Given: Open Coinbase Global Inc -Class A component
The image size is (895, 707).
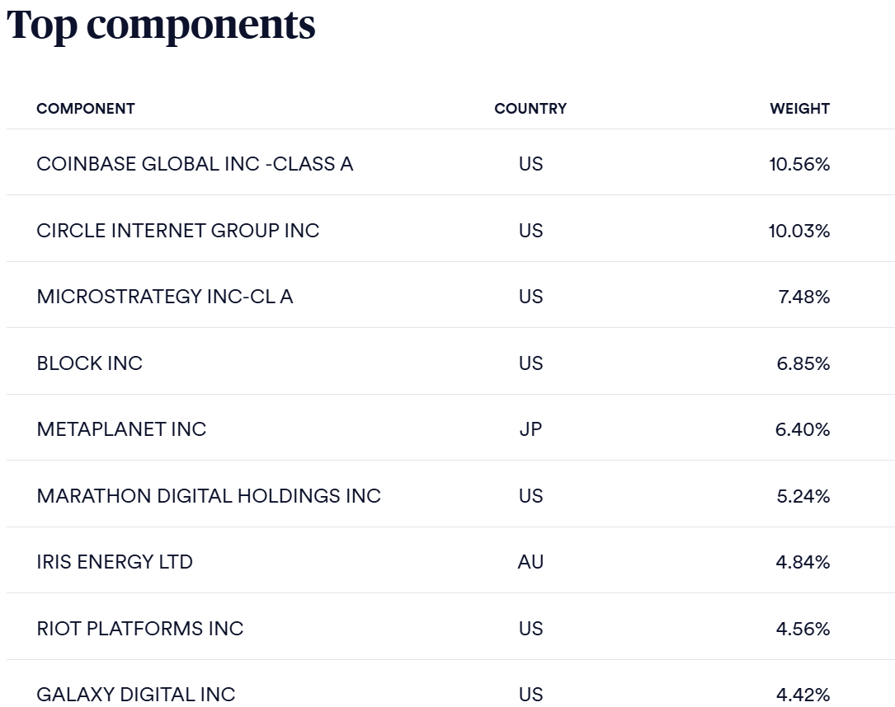Looking at the screenshot, I should [195, 164].
